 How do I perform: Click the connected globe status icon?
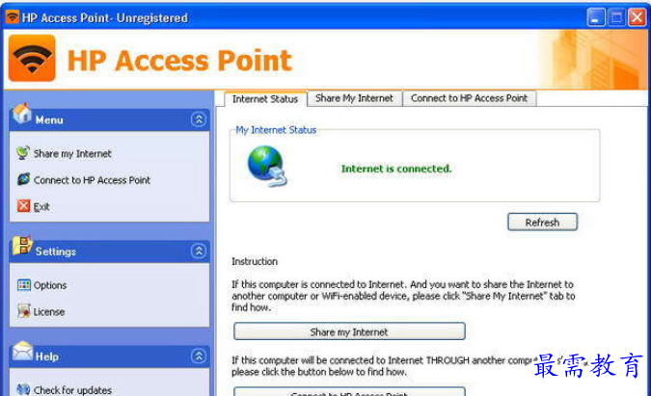click(x=267, y=166)
